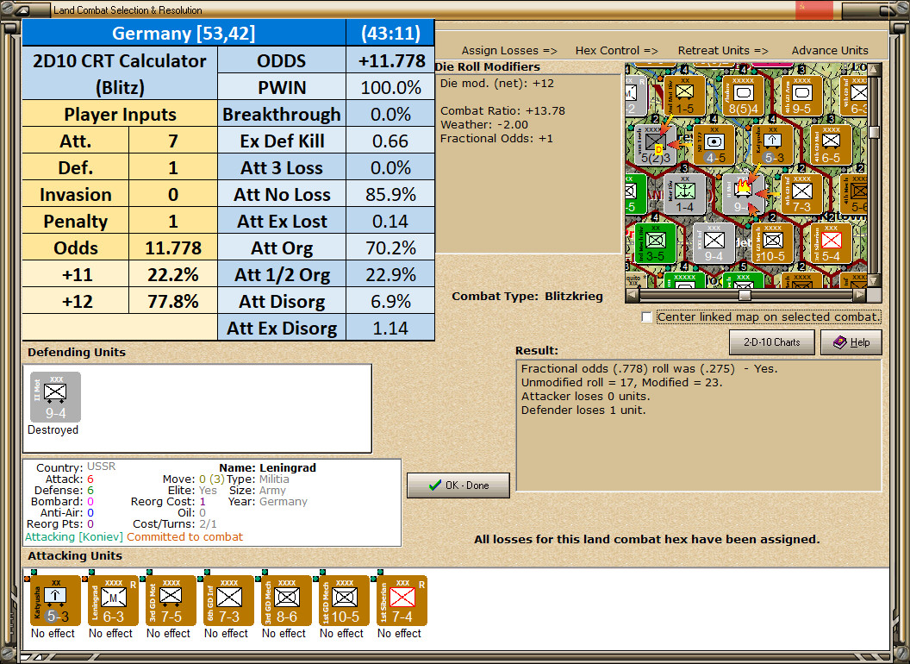
Task: Click the Def. value 1 cell
Action: (173, 168)
